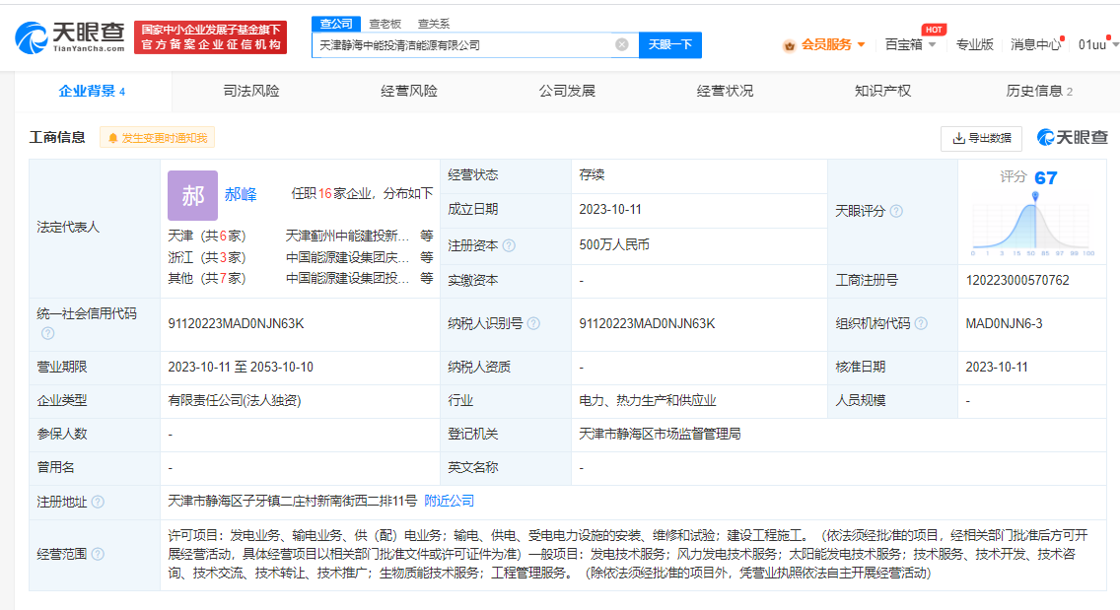Click the purple 郝 avatar
Viewport: 1120px width, 610px height.
pyautogui.click(x=193, y=195)
